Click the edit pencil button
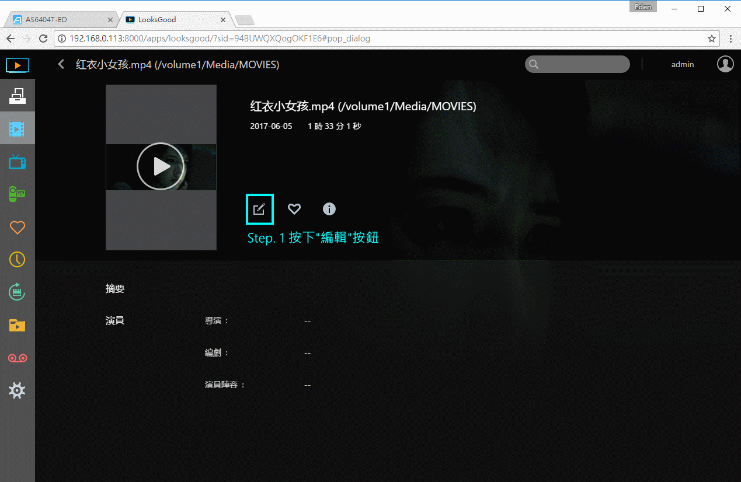This screenshot has height=482, width=741. [259, 209]
